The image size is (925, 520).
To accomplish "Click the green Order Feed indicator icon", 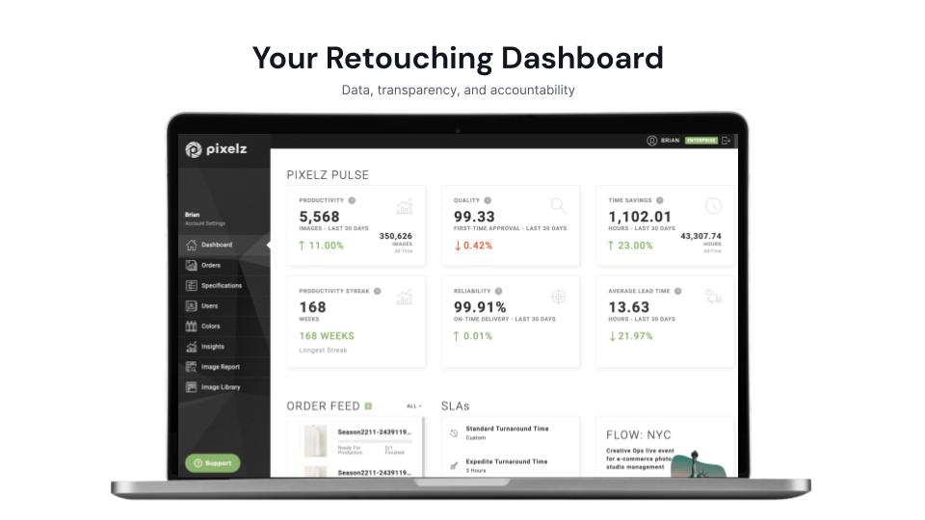I will 368,406.
